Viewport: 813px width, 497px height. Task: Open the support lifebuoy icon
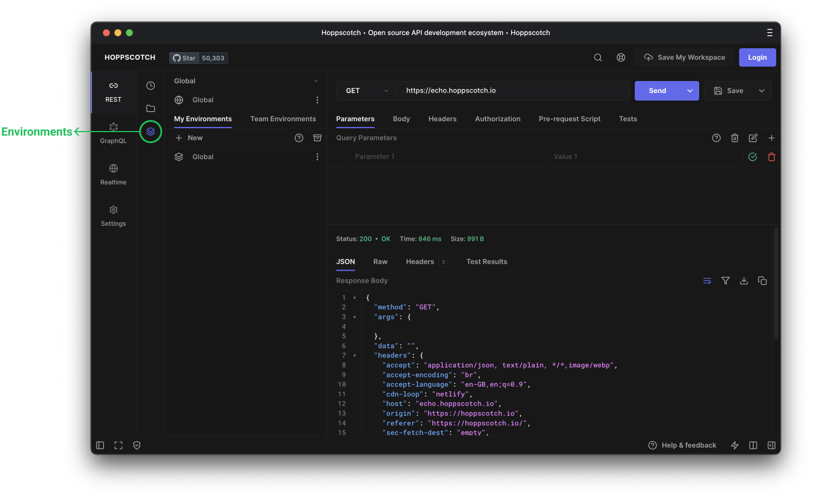coord(621,57)
